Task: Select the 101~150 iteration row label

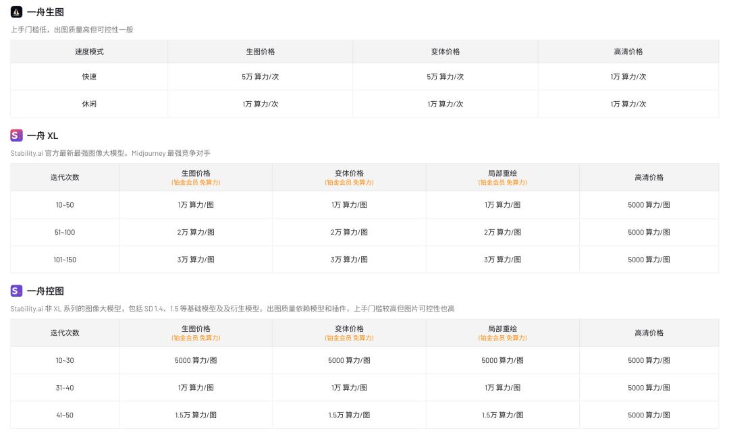Action: click(65, 260)
